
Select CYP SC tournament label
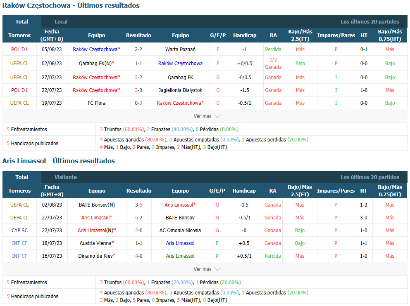pyautogui.click(x=19, y=231)
